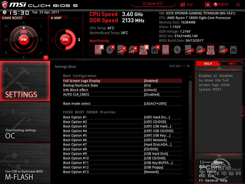The height and width of the screenshot is (184, 245).
Task: Open the search magnifier icon in top bar
Action: coord(207,4)
